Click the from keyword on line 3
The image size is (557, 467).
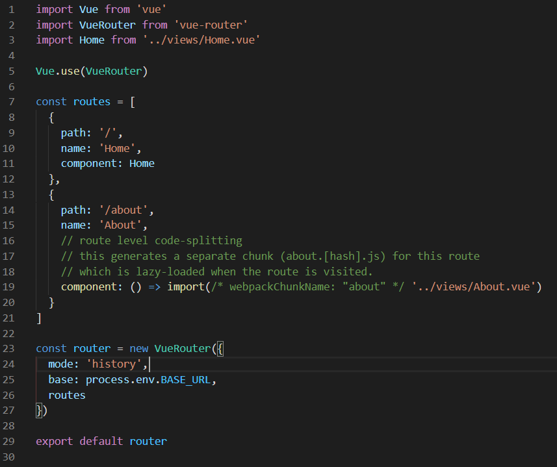pyautogui.click(x=123, y=40)
